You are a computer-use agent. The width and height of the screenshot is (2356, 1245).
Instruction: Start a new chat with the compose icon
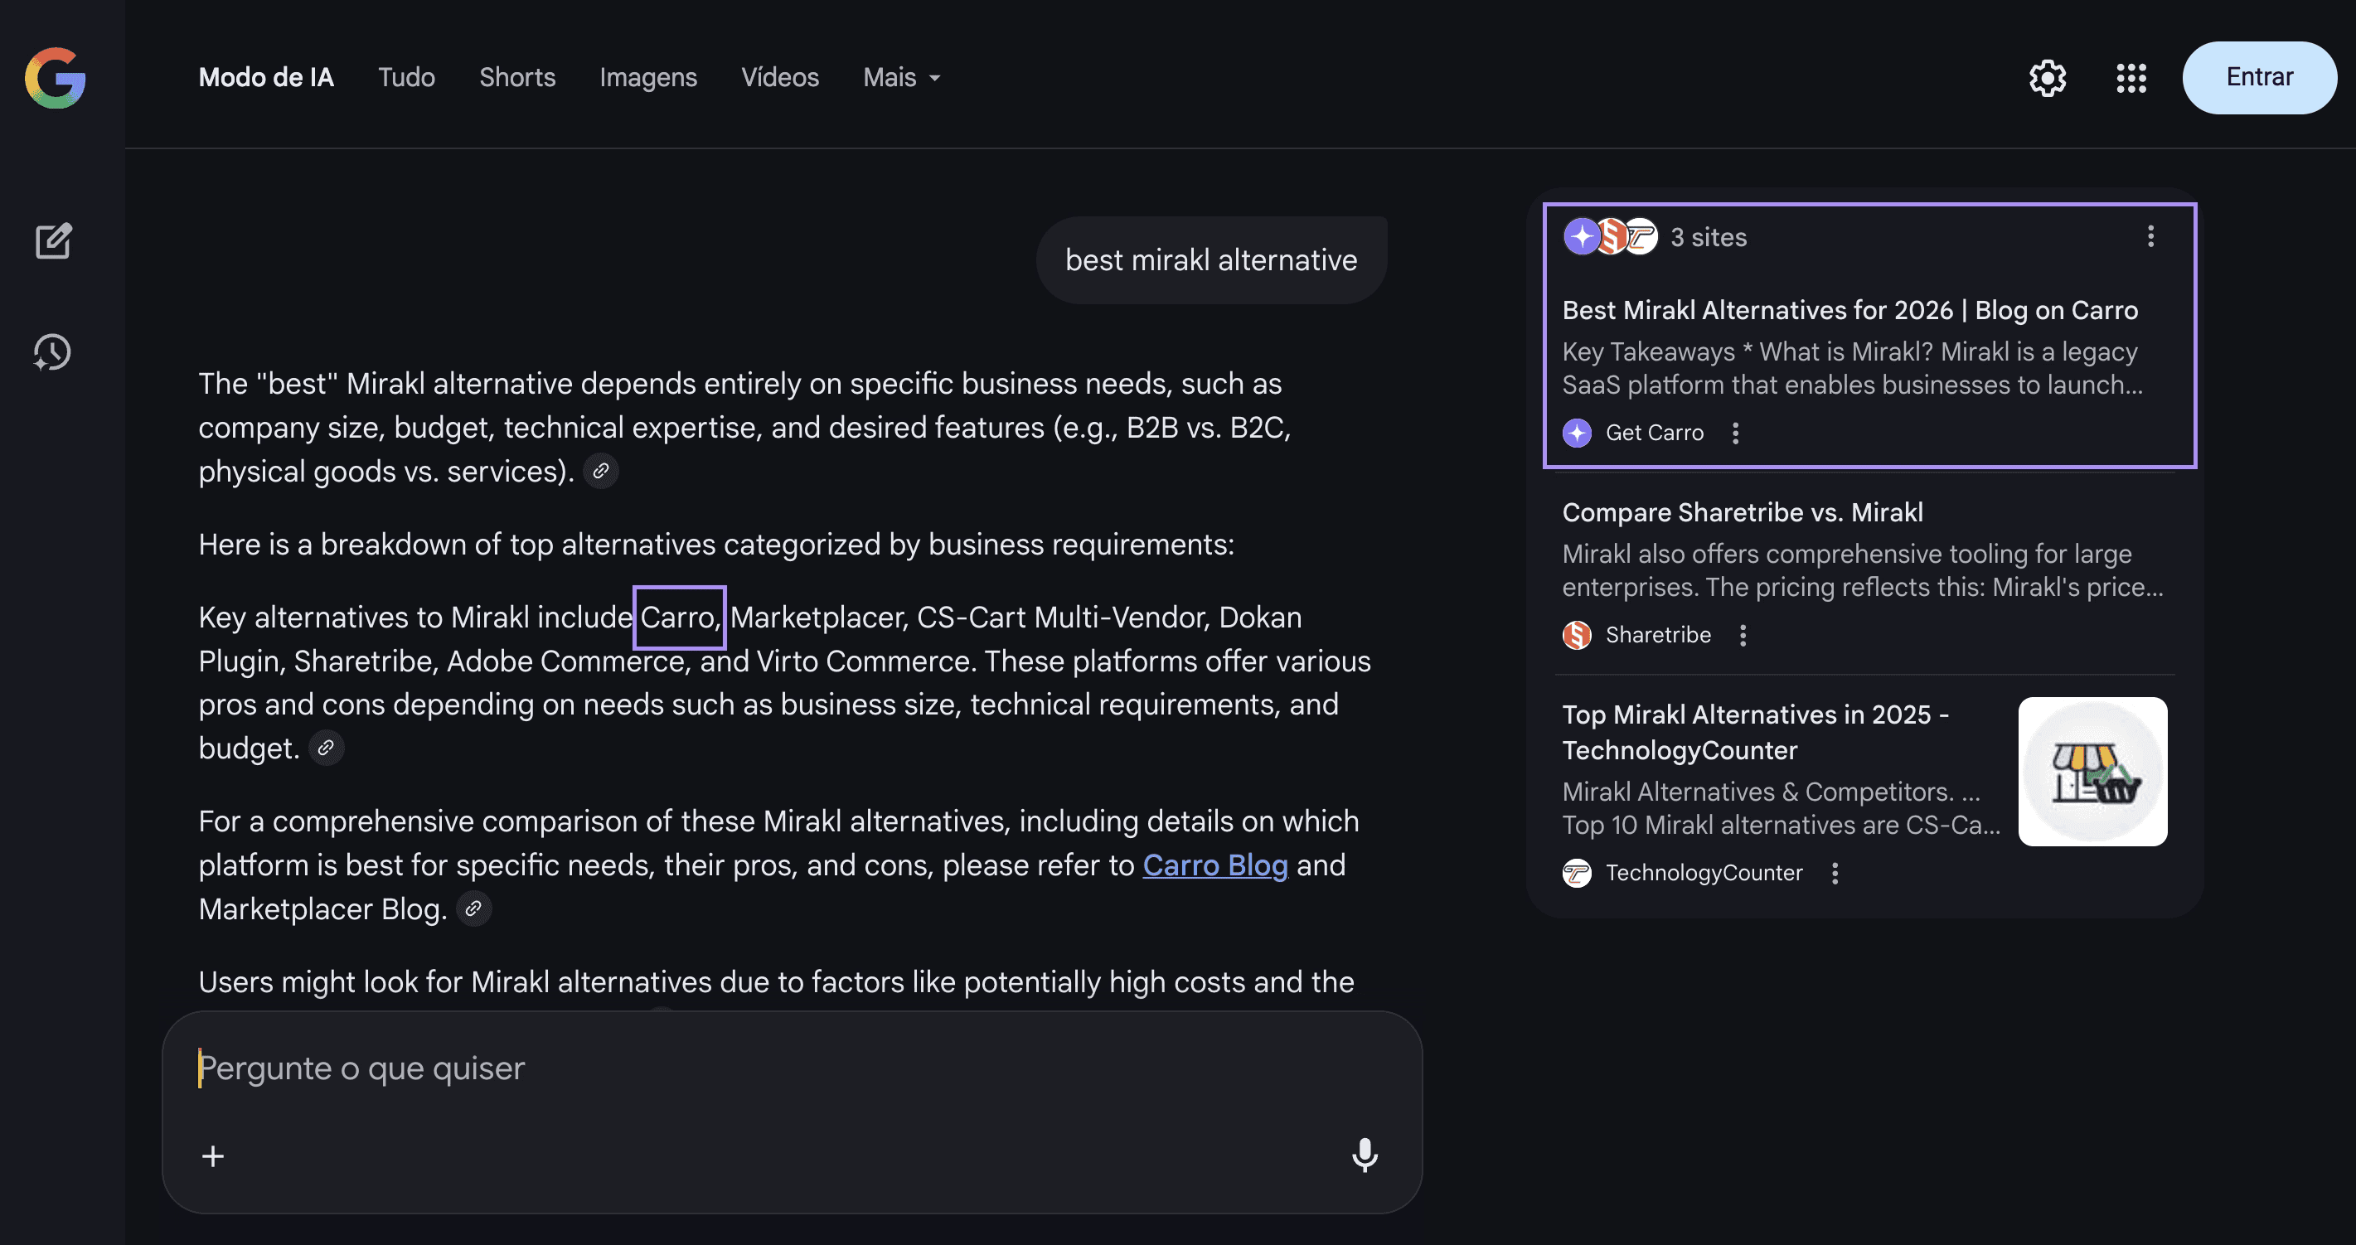click(53, 240)
